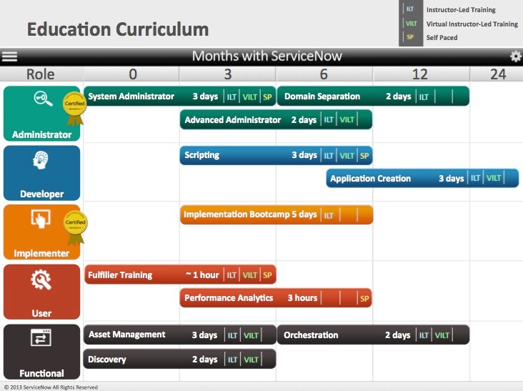This screenshot has height=391, width=523.
Task: Select SP on Performance Analytics course
Action: pos(364,299)
